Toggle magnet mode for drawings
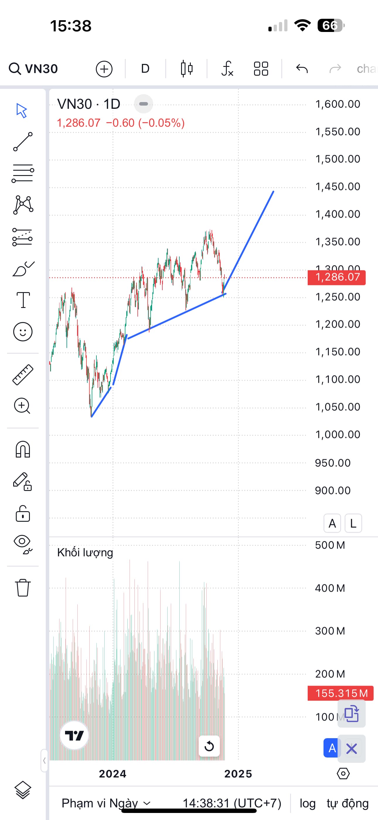378x820 pixels. click(x=23, y=450)
